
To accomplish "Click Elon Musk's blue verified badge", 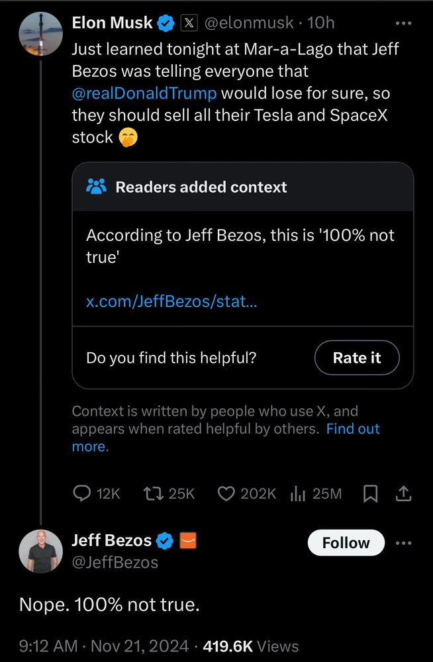I will (x=166, y=23).
